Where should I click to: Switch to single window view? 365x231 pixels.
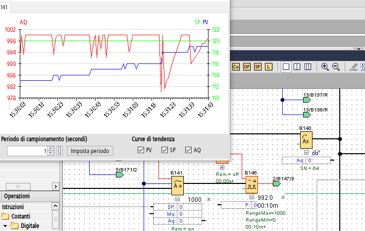coord(286,66)
